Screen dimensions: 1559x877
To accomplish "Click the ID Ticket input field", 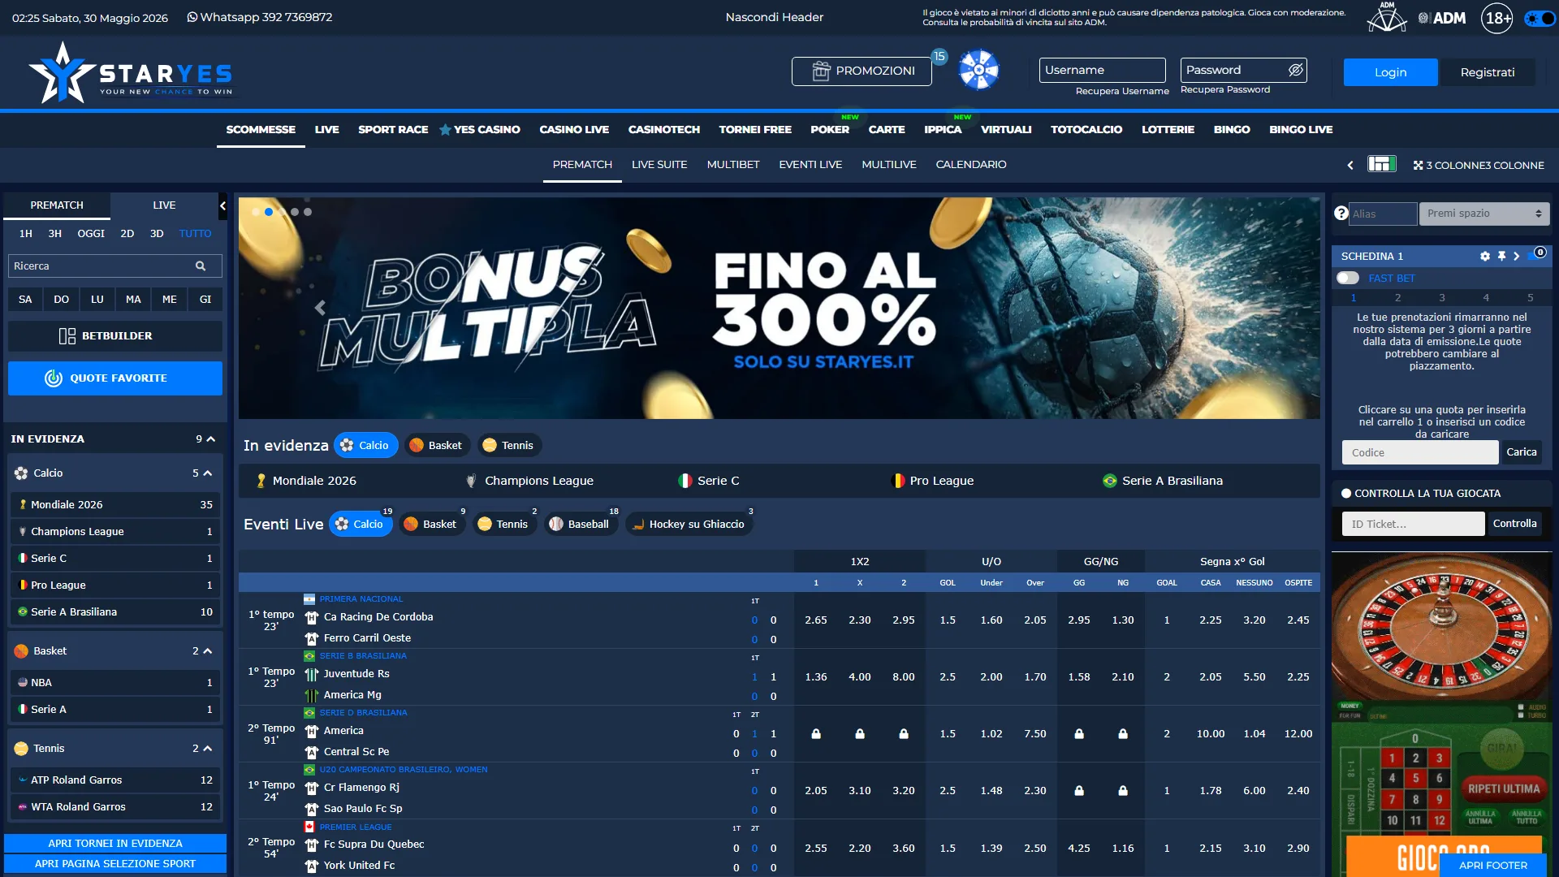I will pos(1413,524).
